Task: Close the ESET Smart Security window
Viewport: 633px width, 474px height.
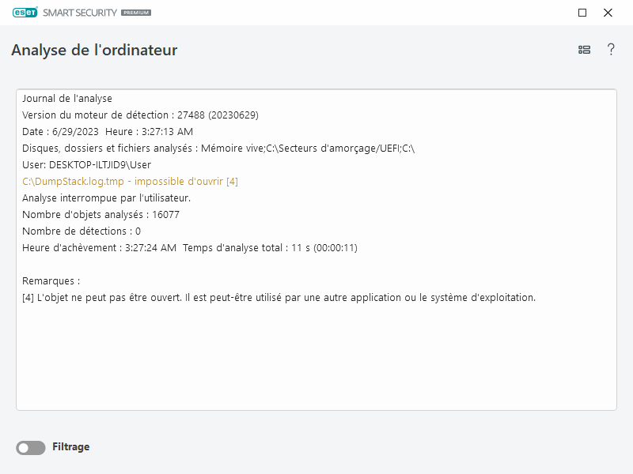Action: click(608, 13)
